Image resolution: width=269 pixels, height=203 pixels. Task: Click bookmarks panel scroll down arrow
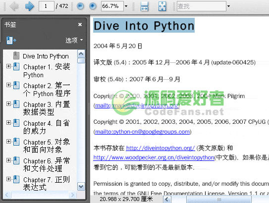coord(81,186)
